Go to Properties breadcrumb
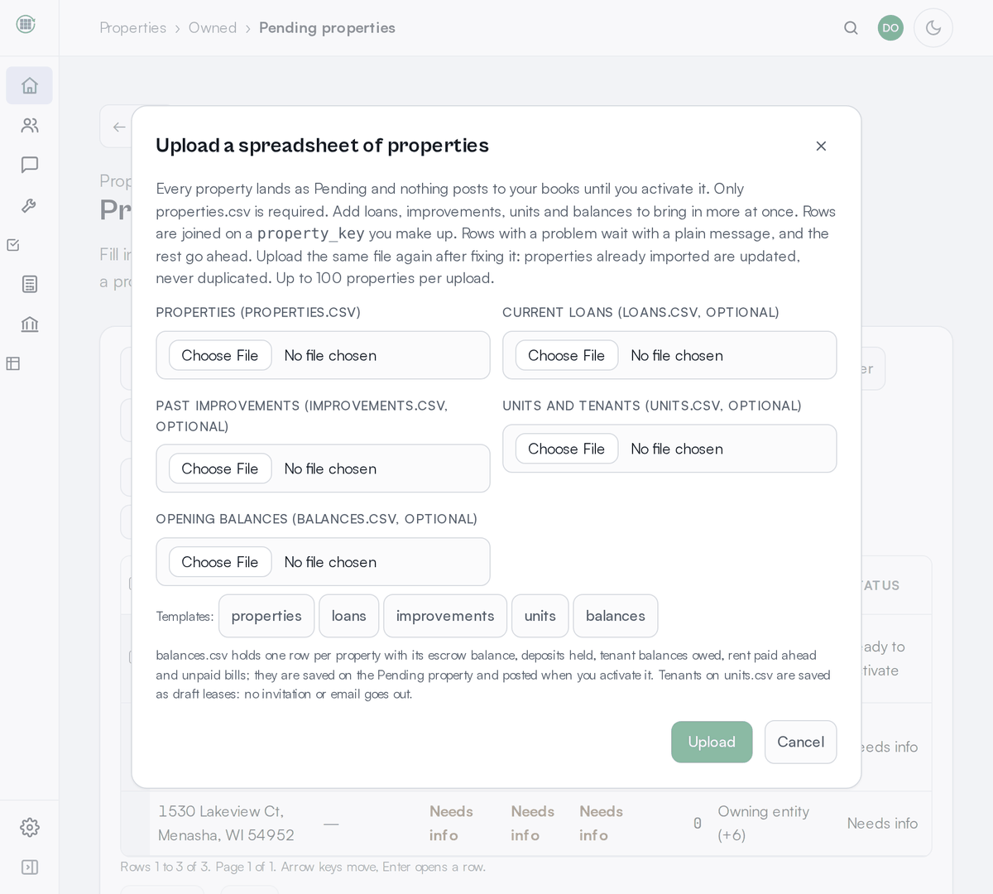Screen dimensions: 993x894 (x=133, y=27)
